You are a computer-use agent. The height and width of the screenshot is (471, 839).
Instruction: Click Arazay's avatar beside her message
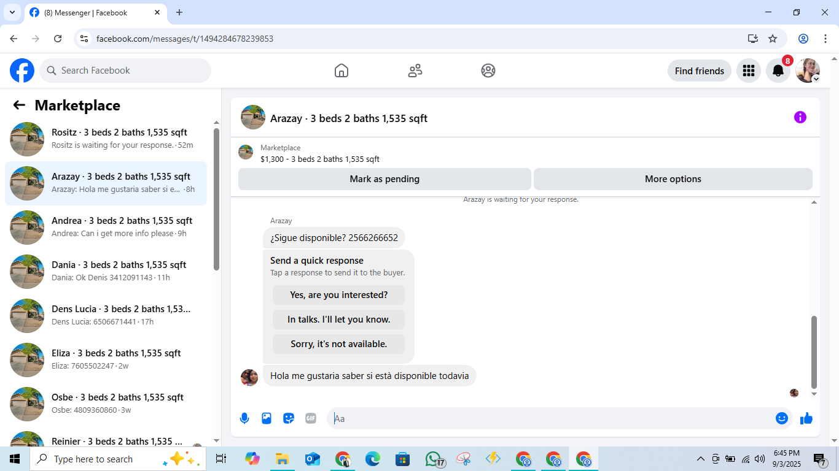249,377
